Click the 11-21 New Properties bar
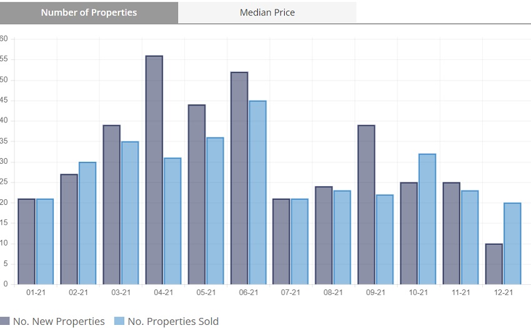This screenshot has height=328, width=531. coord(452,233)
